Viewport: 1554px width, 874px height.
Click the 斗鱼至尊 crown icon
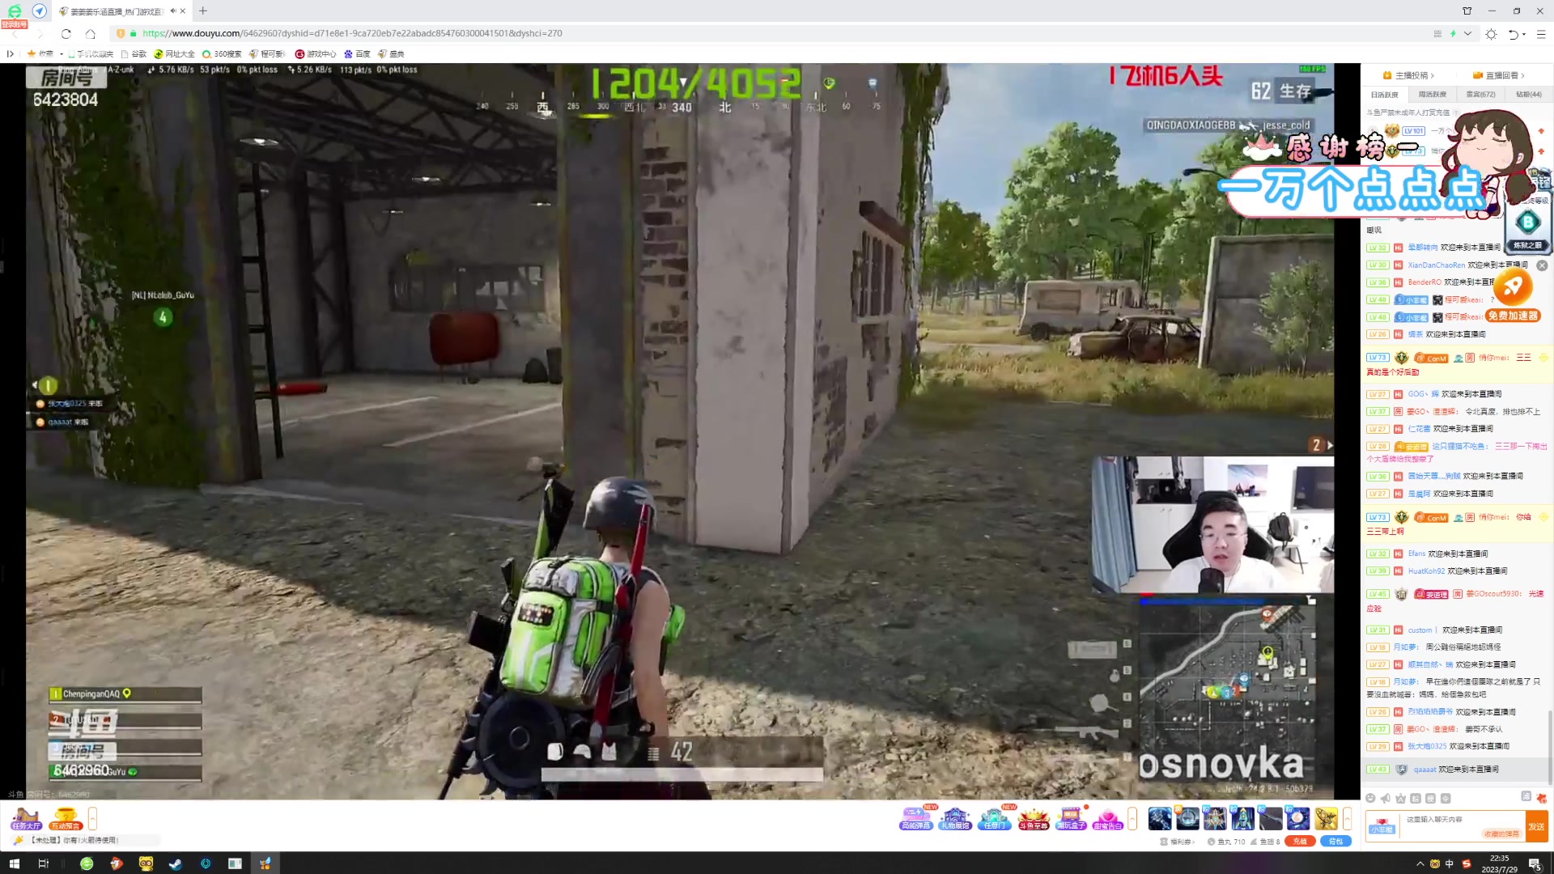(1034, 818)
